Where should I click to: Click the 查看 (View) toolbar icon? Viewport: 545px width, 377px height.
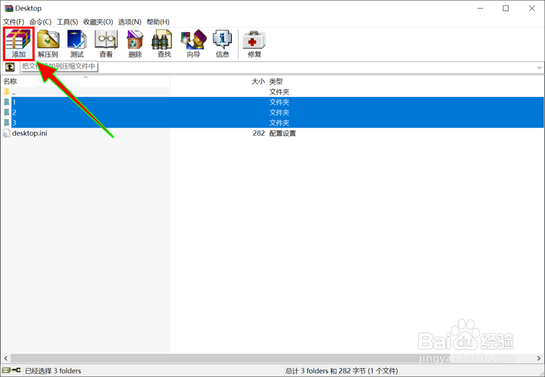click(x=106, y=44)
